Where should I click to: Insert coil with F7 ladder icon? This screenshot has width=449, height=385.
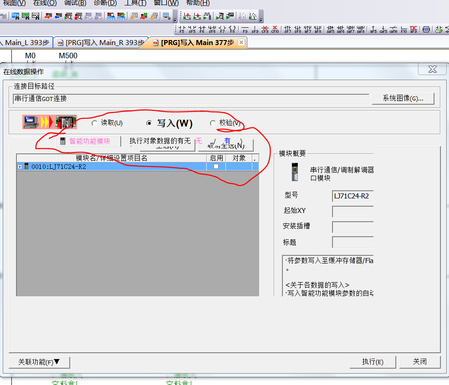222,29
